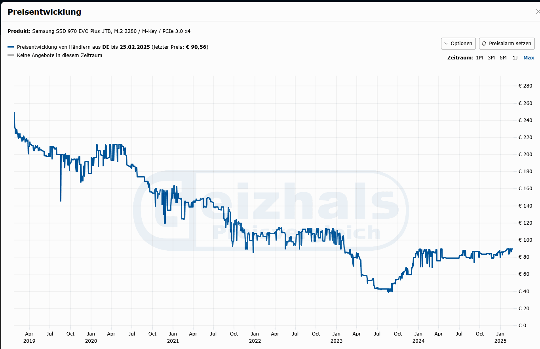
Task: Toggle the blue Preisentwicklung legend marker
Action: pos(11,47)
